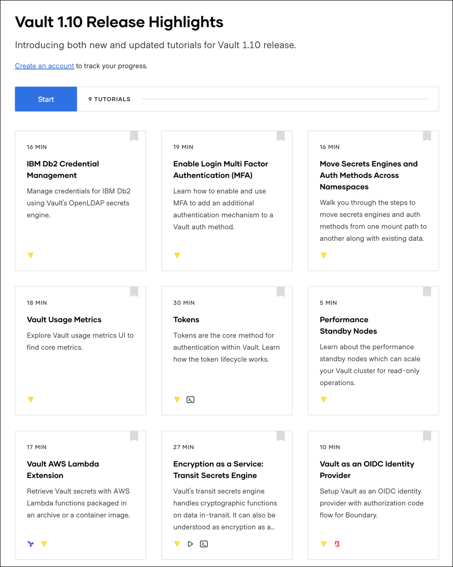Click the Vault icon on Tokens card
This screenshot has width=453, height=567.
(177, 400)
